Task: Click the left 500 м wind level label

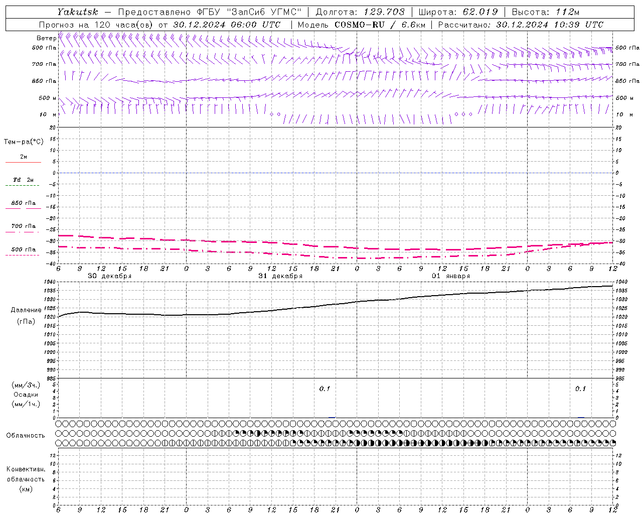Action: point(48,98)
